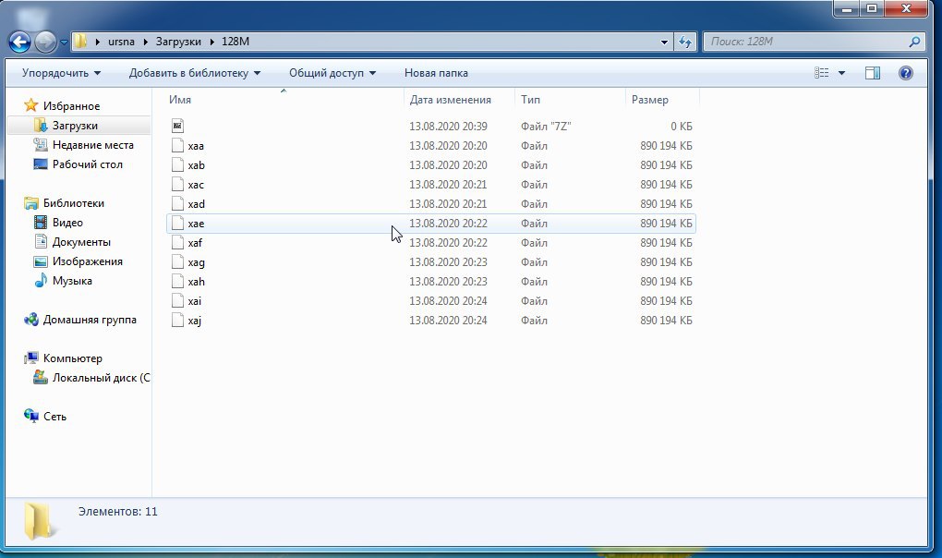Select the xaj file
The image size is (942, 558).
pos(194,321)
